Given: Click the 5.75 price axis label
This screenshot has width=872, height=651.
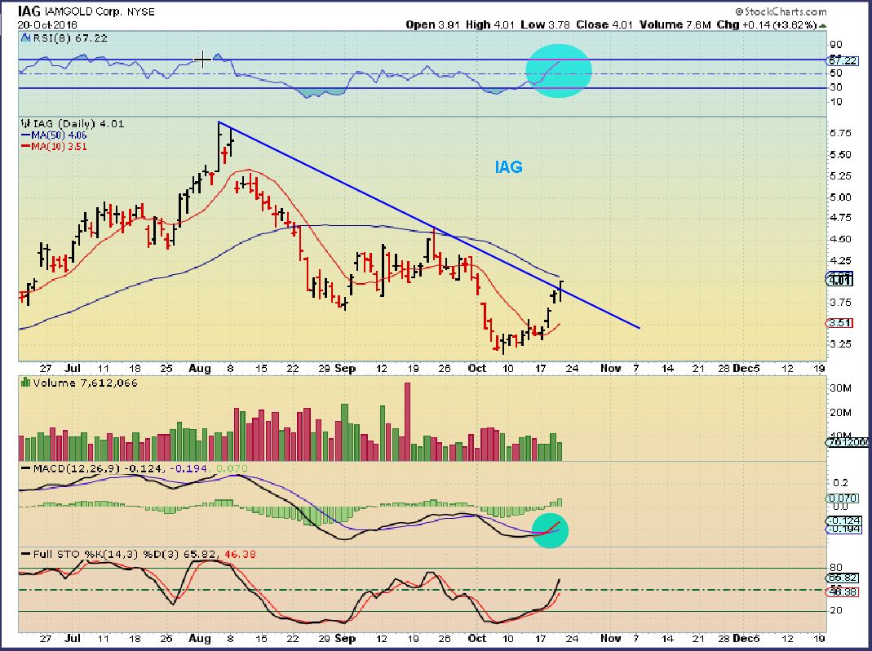Looking at the screenshot, I should click(840, 133).
